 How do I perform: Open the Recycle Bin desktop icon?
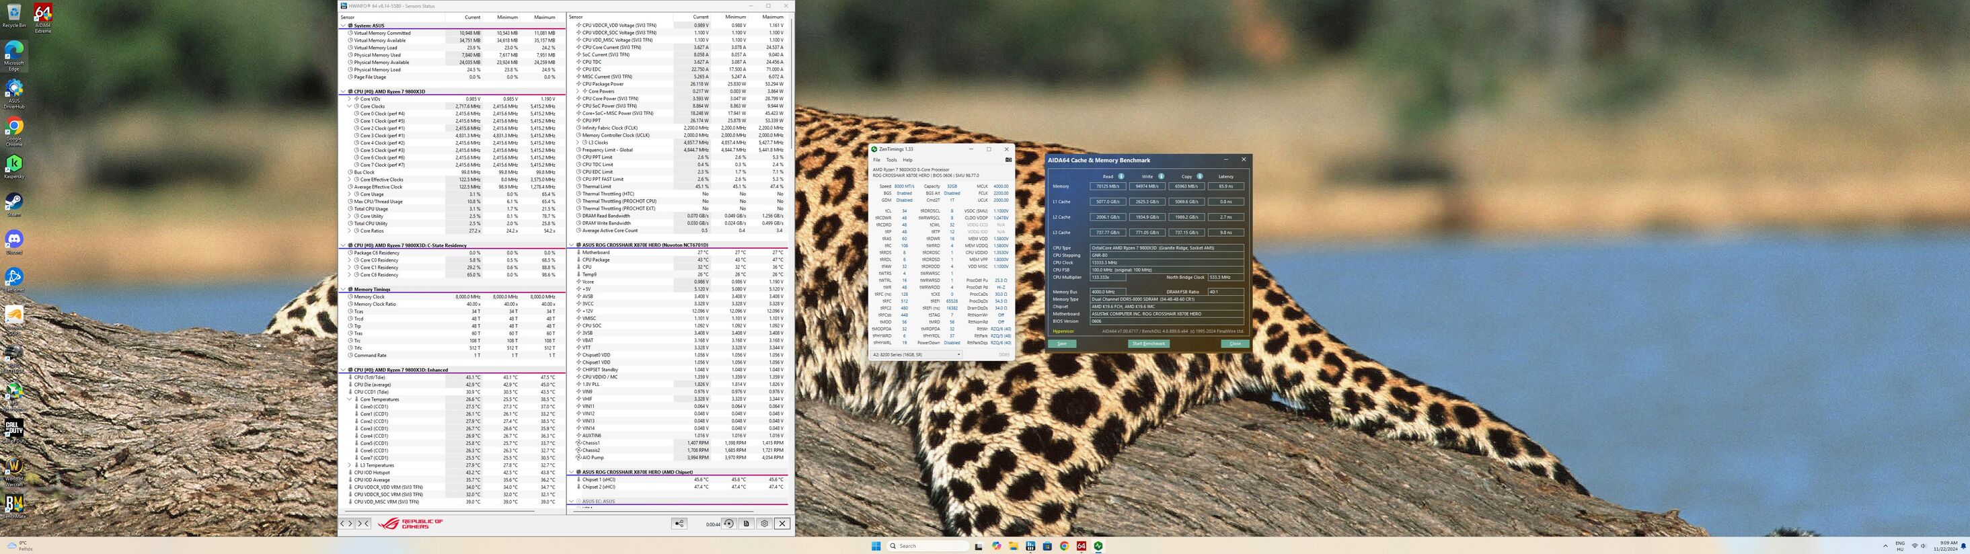coord(13,15)
